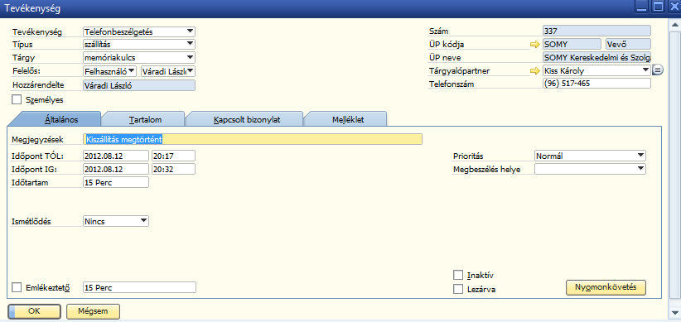Open the Megbeszélés helye dropdown
Viewport: 681px width, 322px height.
pyautogui.click(x=590, y=169)
